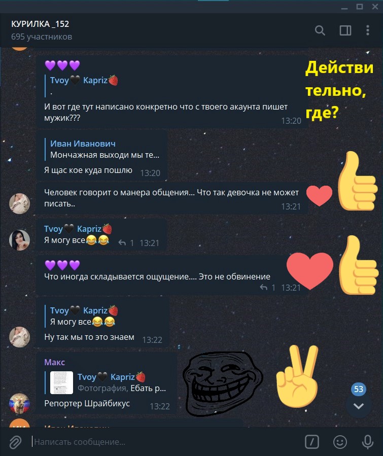Viewport: 383px width, 456px height.
Task: Click Tvoy Kapriz avatar with dark-haired woman
Action: [19, 240]
